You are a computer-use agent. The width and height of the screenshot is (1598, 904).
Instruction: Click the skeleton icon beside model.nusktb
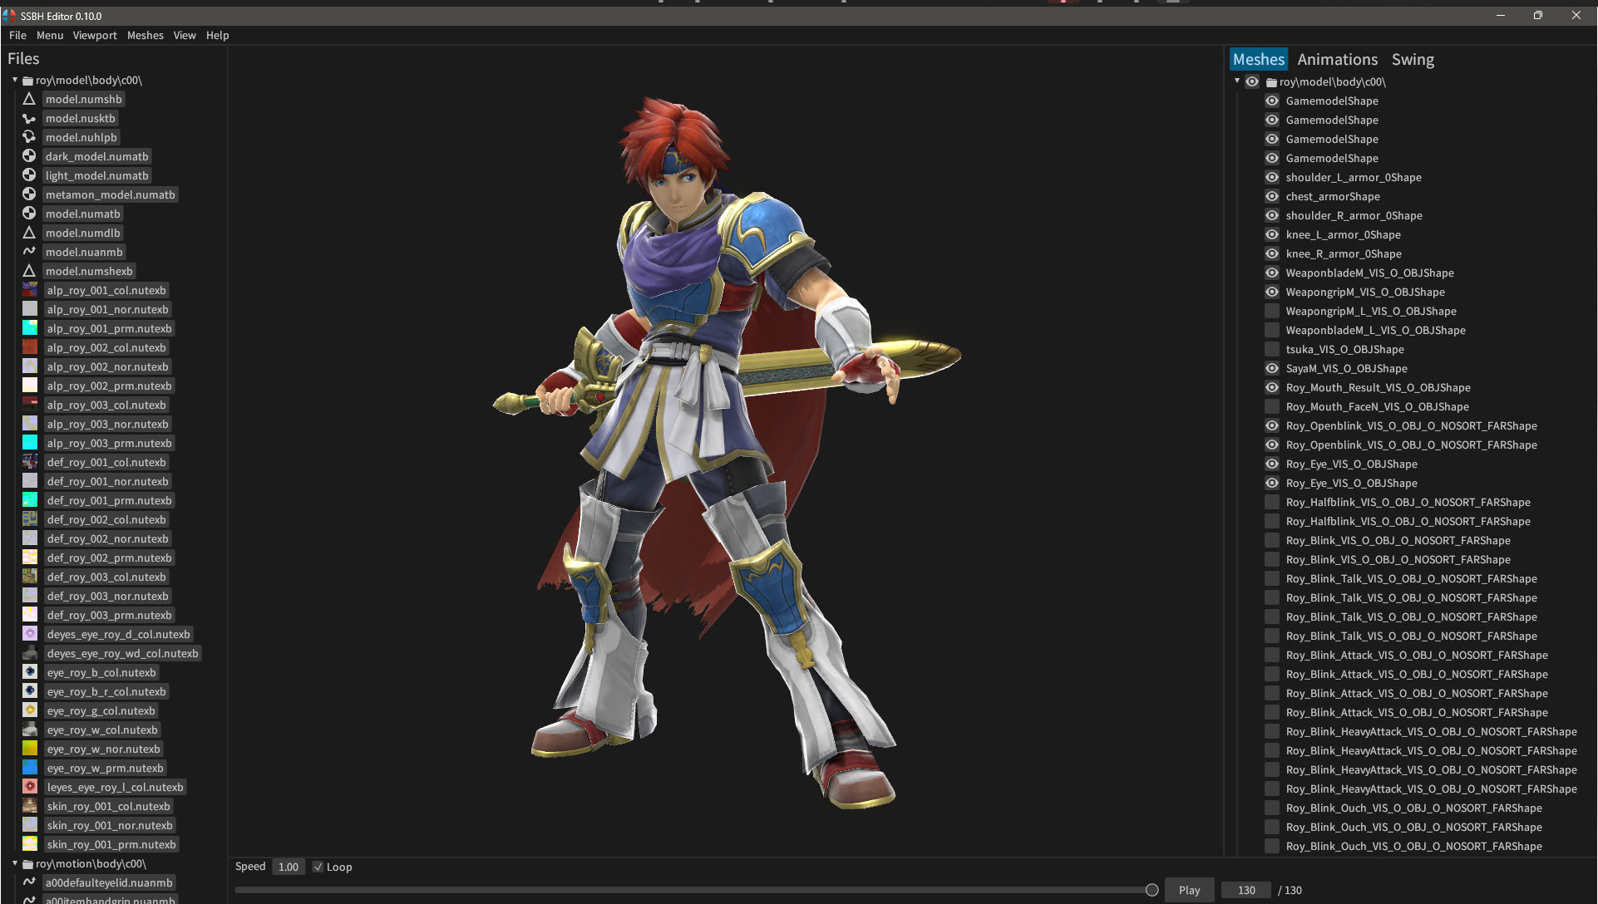click(29, 118)
